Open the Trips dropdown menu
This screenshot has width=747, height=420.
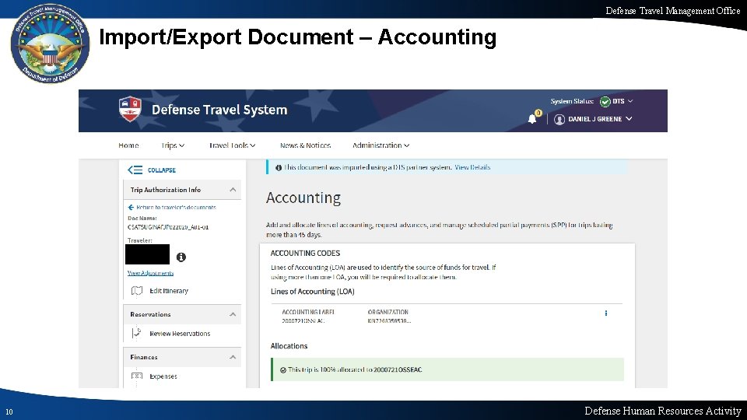(173, 145)
